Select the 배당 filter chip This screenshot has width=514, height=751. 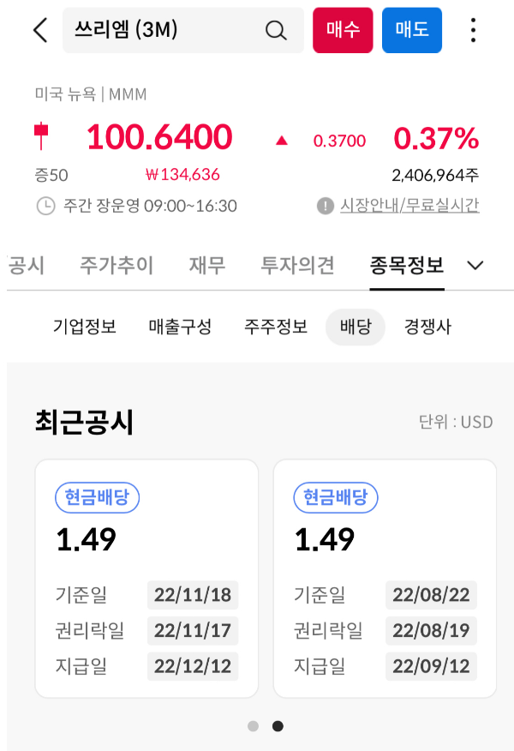355,327
